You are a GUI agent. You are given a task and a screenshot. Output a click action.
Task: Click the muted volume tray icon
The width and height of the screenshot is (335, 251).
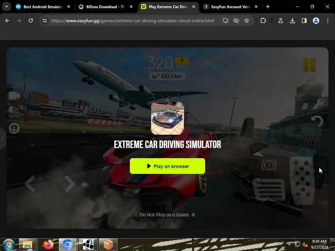[305, 244]
